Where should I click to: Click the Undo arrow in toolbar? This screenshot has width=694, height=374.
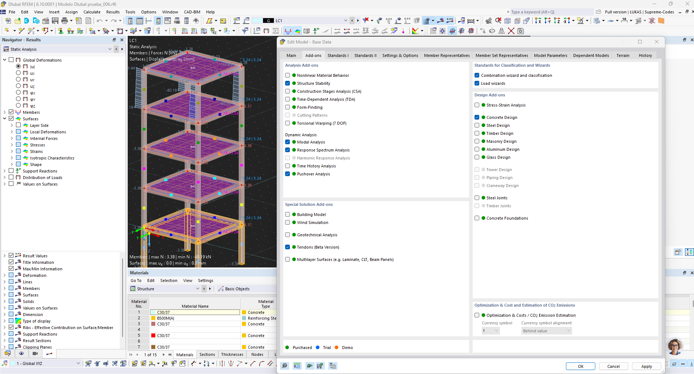point(99,21)
